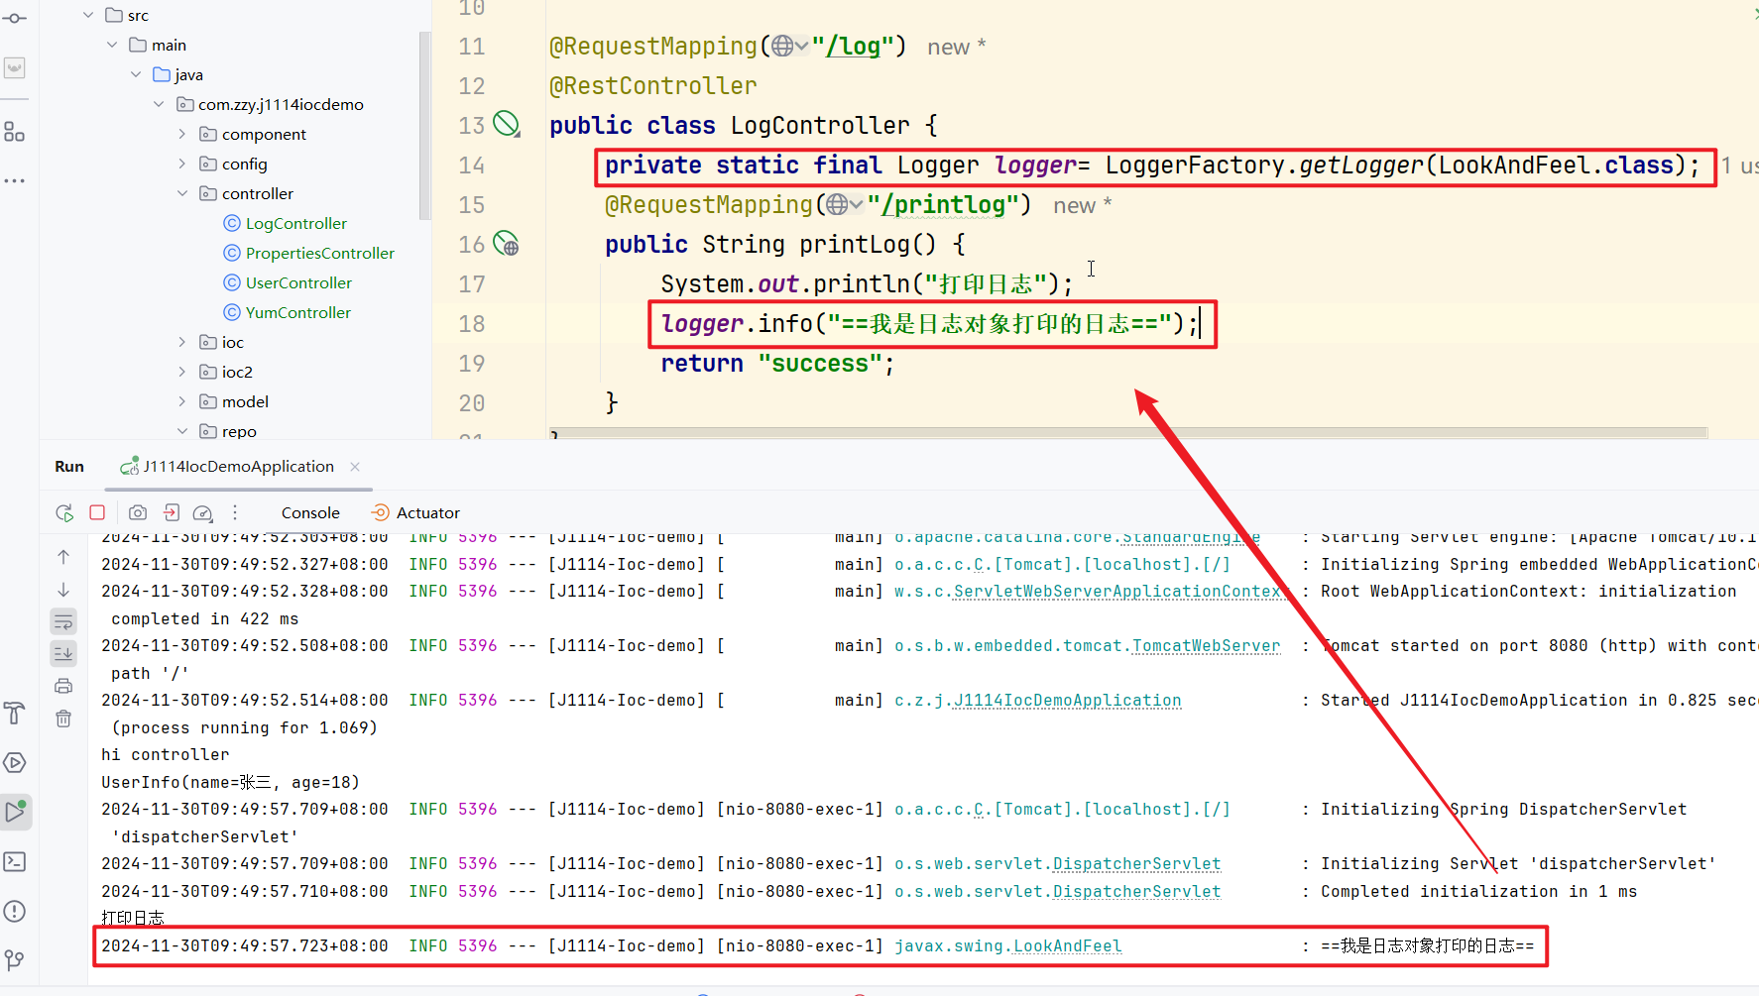Open the Problems tool window
Screen dimensions: 1759x996
pos(15,911)
